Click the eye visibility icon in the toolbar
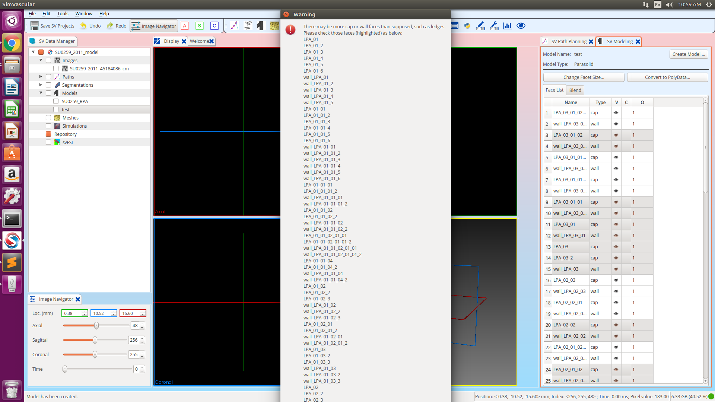 (x=521, y=26)
